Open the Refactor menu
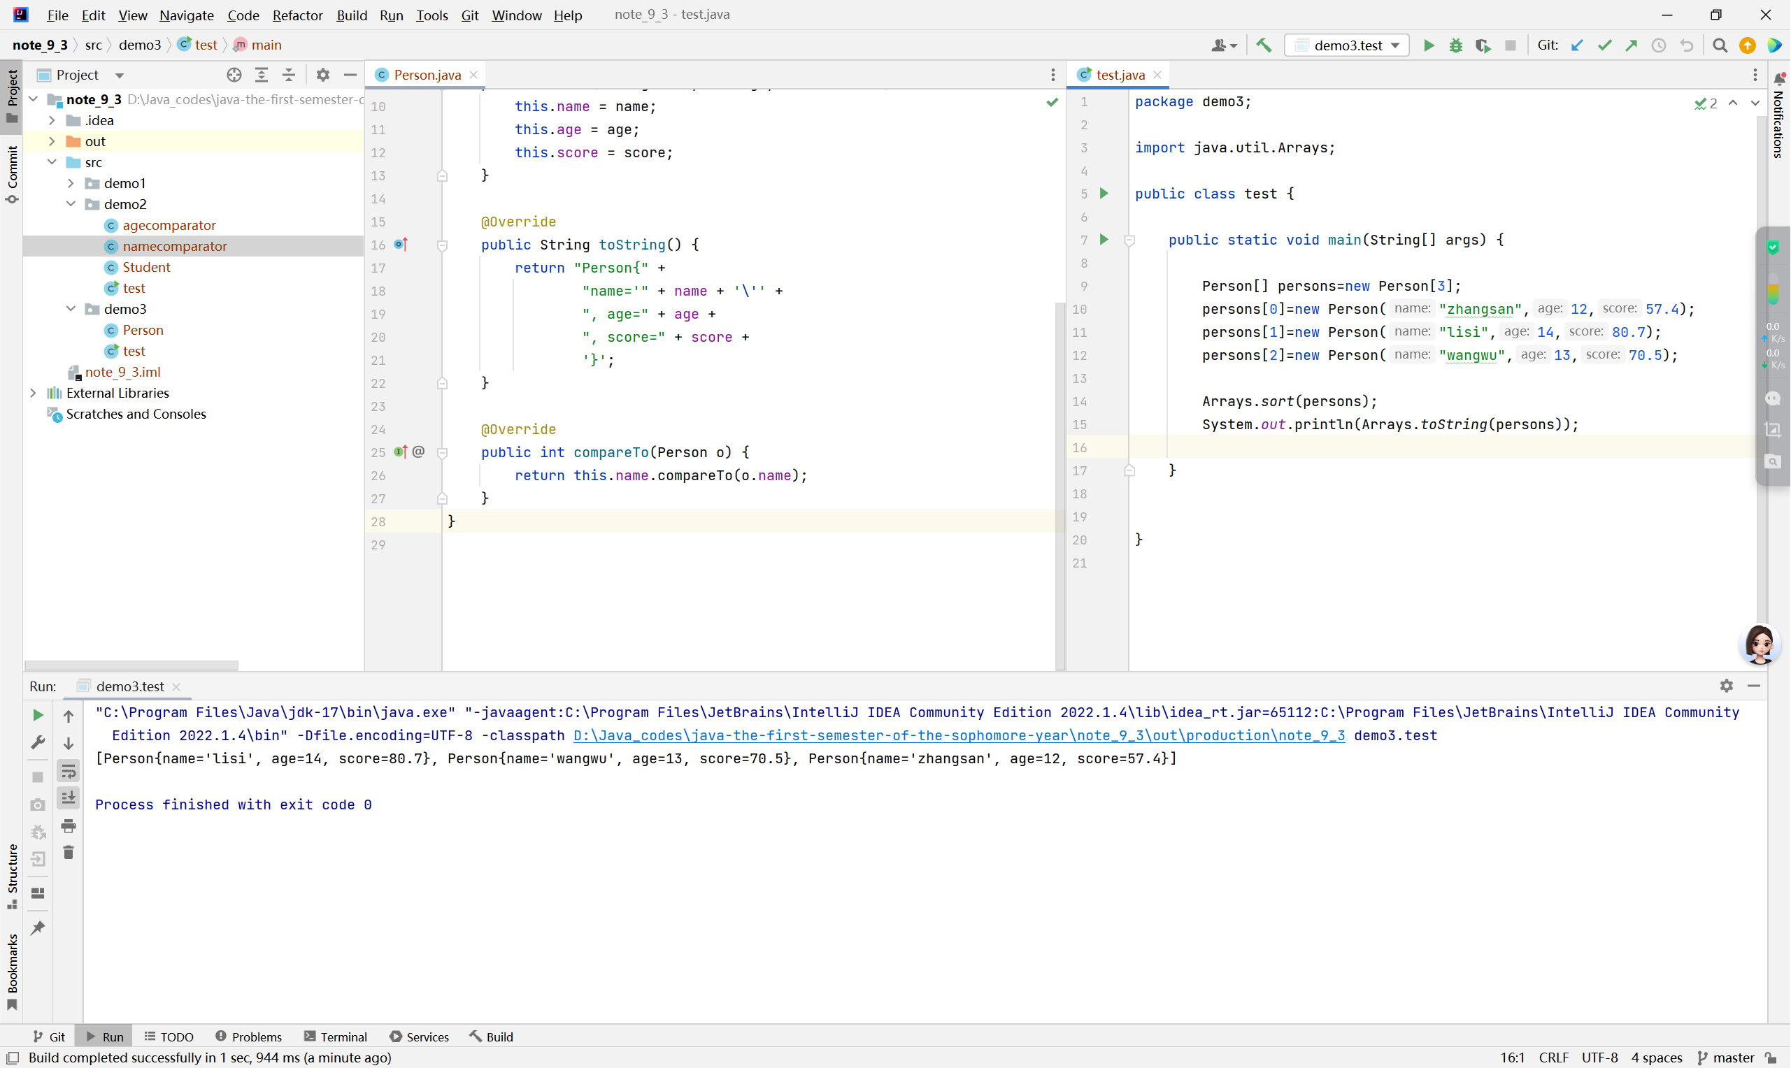The height and width of the screenshot is (1068, 1791). tap(297, 15)
